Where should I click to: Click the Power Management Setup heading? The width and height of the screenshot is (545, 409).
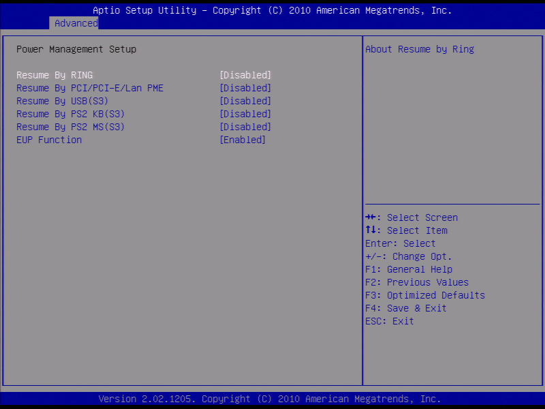(x=76, y=49)
